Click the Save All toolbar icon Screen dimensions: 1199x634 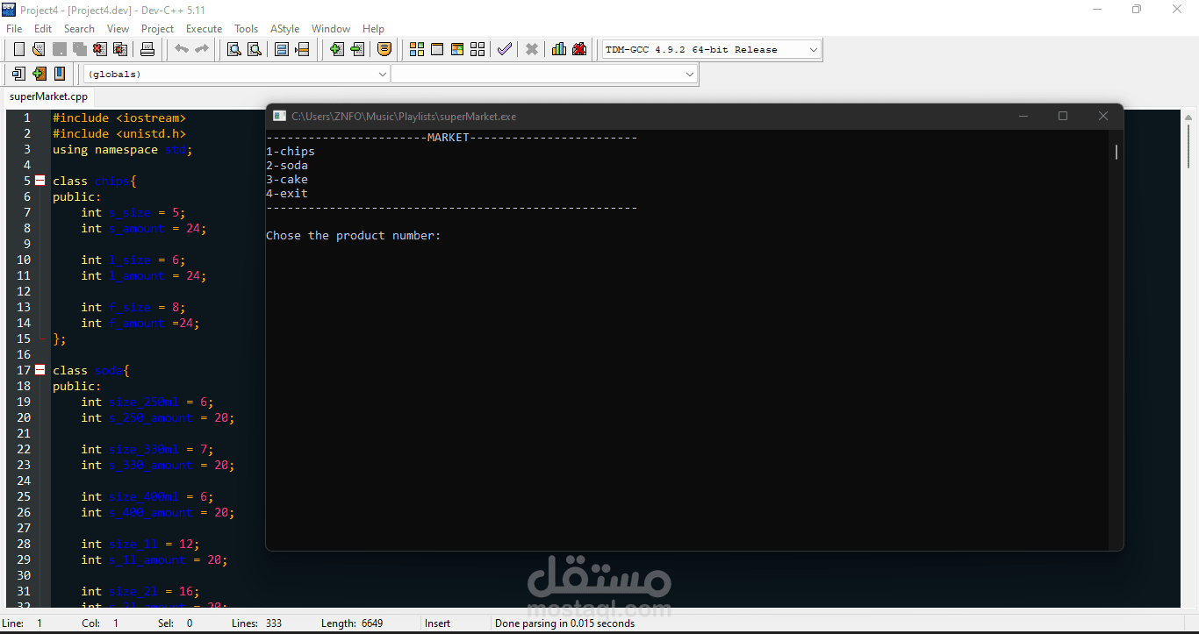(79, 49)
